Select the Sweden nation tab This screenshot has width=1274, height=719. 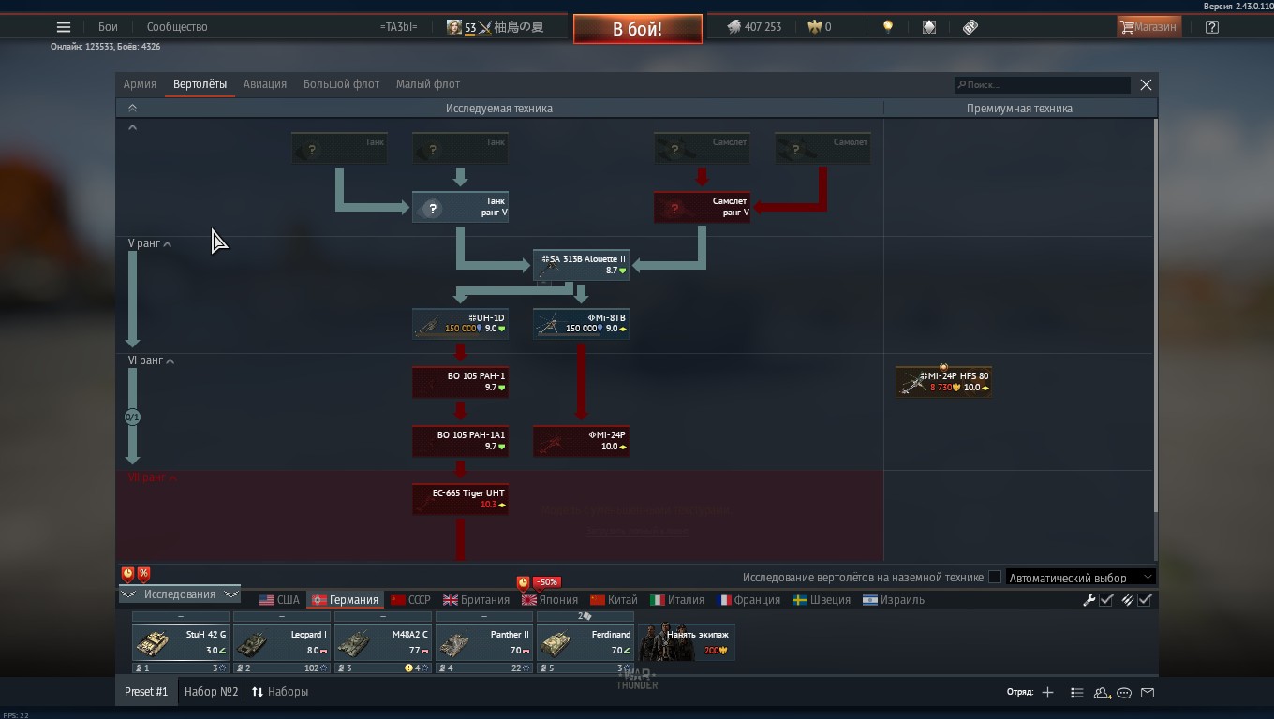(x=822, y=600)
